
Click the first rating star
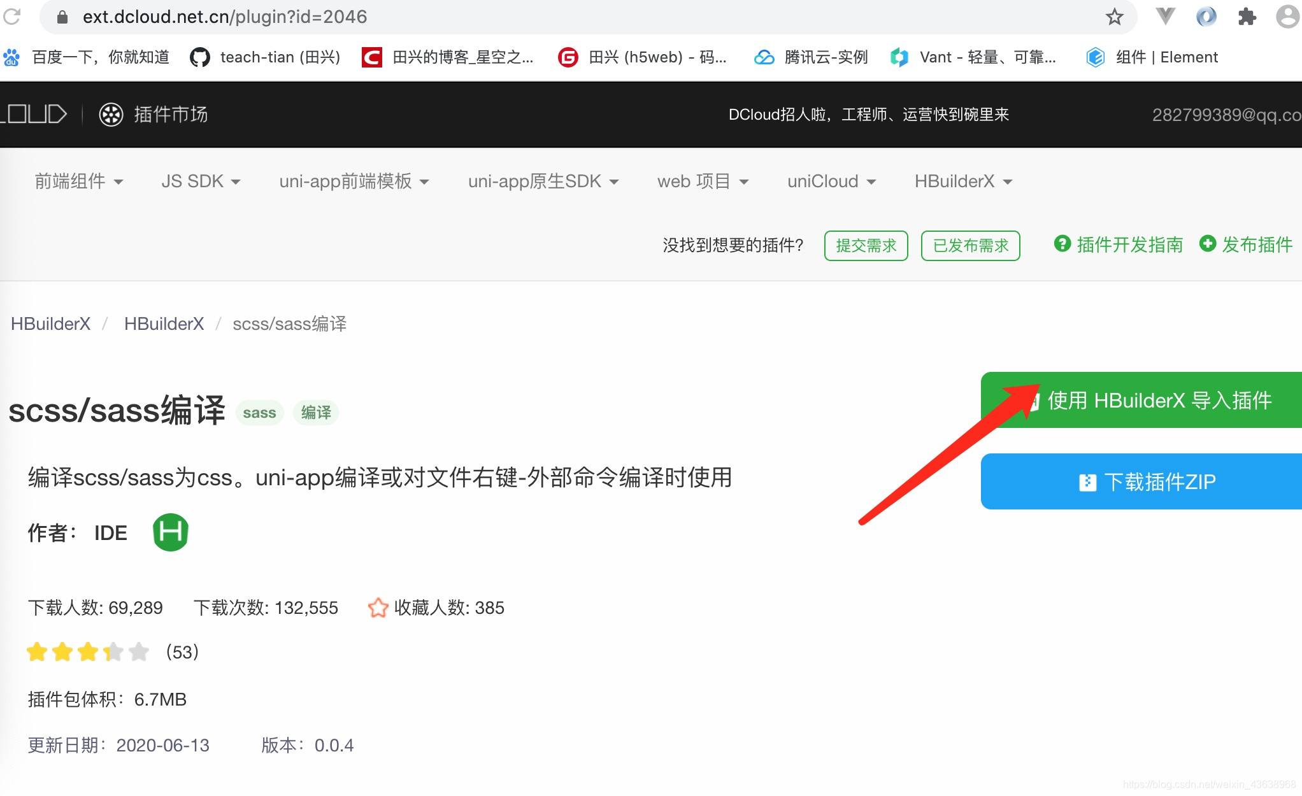pyautogui.click(x=37, y=651)
